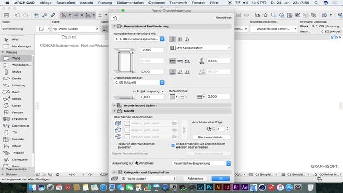Select trapezoid wall geometry method icon
The image size is (343, 193).
(x=180, y=61)
